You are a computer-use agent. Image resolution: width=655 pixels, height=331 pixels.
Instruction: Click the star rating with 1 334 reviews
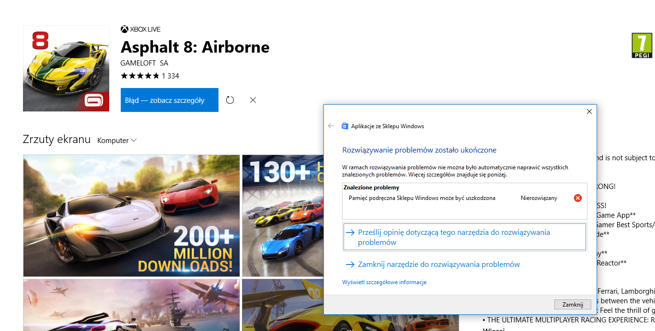tap(150, 76)
